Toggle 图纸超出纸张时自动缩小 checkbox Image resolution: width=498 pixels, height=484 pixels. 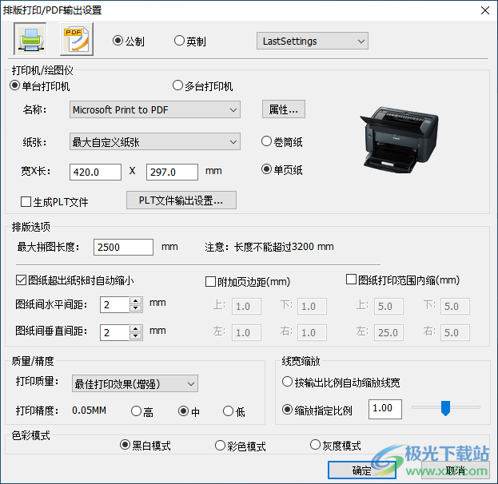22,280
